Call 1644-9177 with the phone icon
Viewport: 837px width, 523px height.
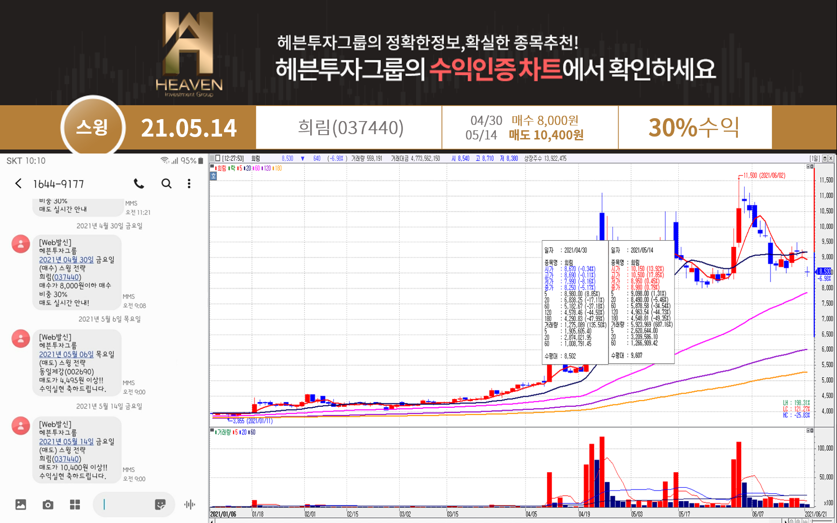139,184
